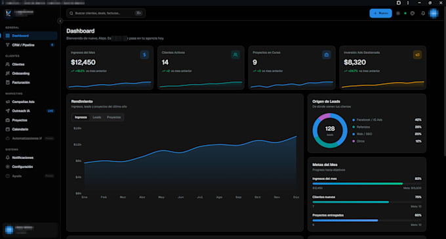Click the megaphone icon on the Inversión Ads card
The width and height of the screenshot is (446, 239).
click(x=417, y=55)
